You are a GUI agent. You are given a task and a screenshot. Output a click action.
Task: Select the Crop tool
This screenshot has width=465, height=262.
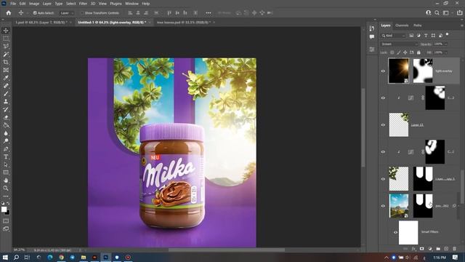[6, 62]
